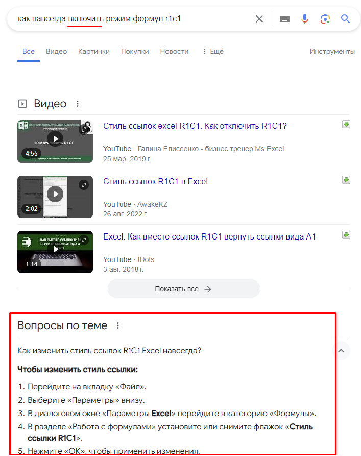Start voice search with microphone icon

[305, 19]
